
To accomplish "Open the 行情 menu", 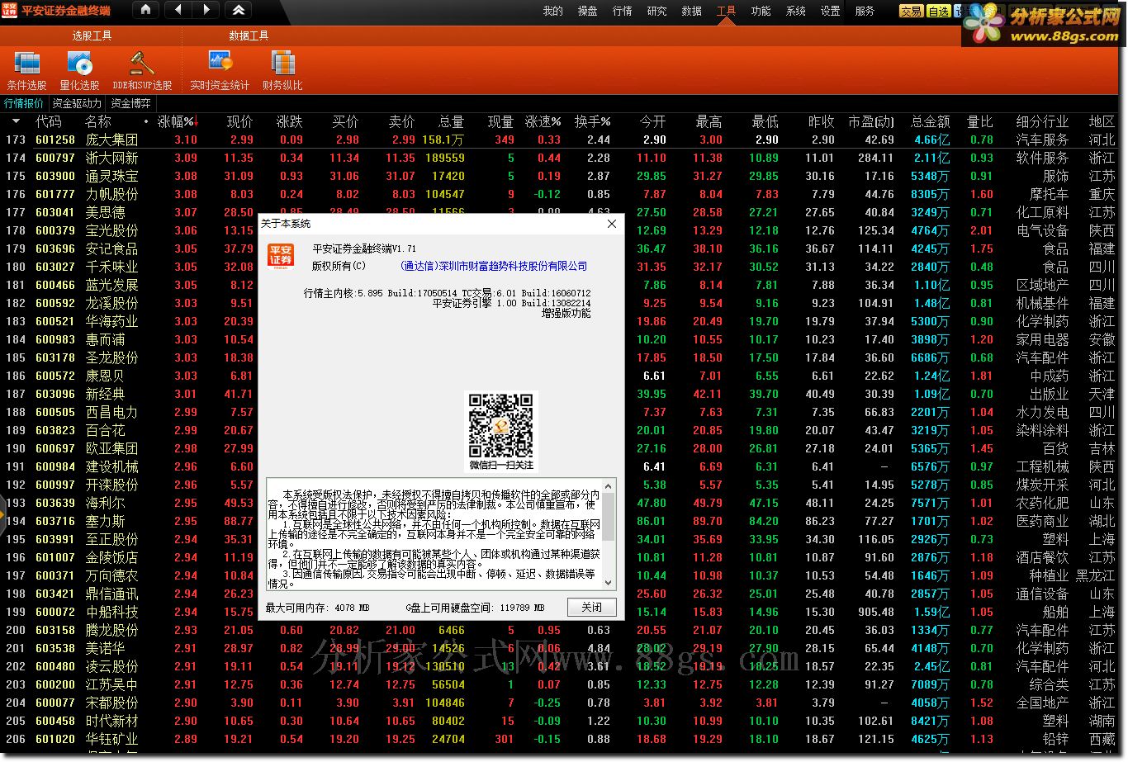I will [623, 11].
